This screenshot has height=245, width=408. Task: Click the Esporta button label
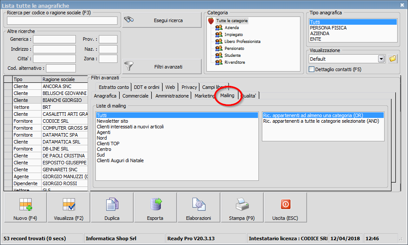[155, 218]
